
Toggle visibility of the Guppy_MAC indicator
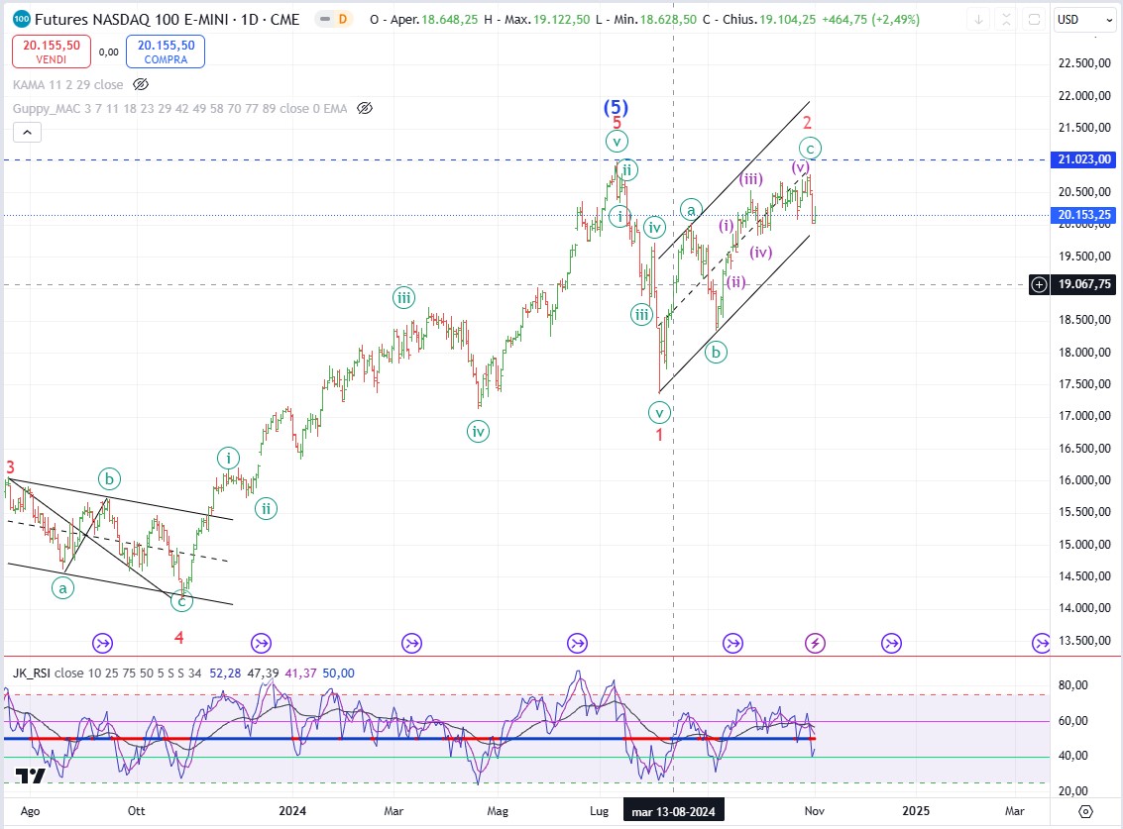tap(365, 108)
